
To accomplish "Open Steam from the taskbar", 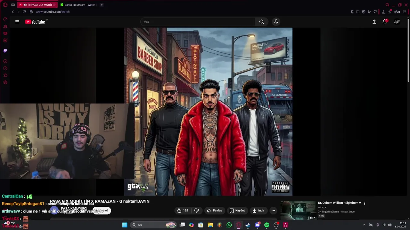I will (248, 225).
